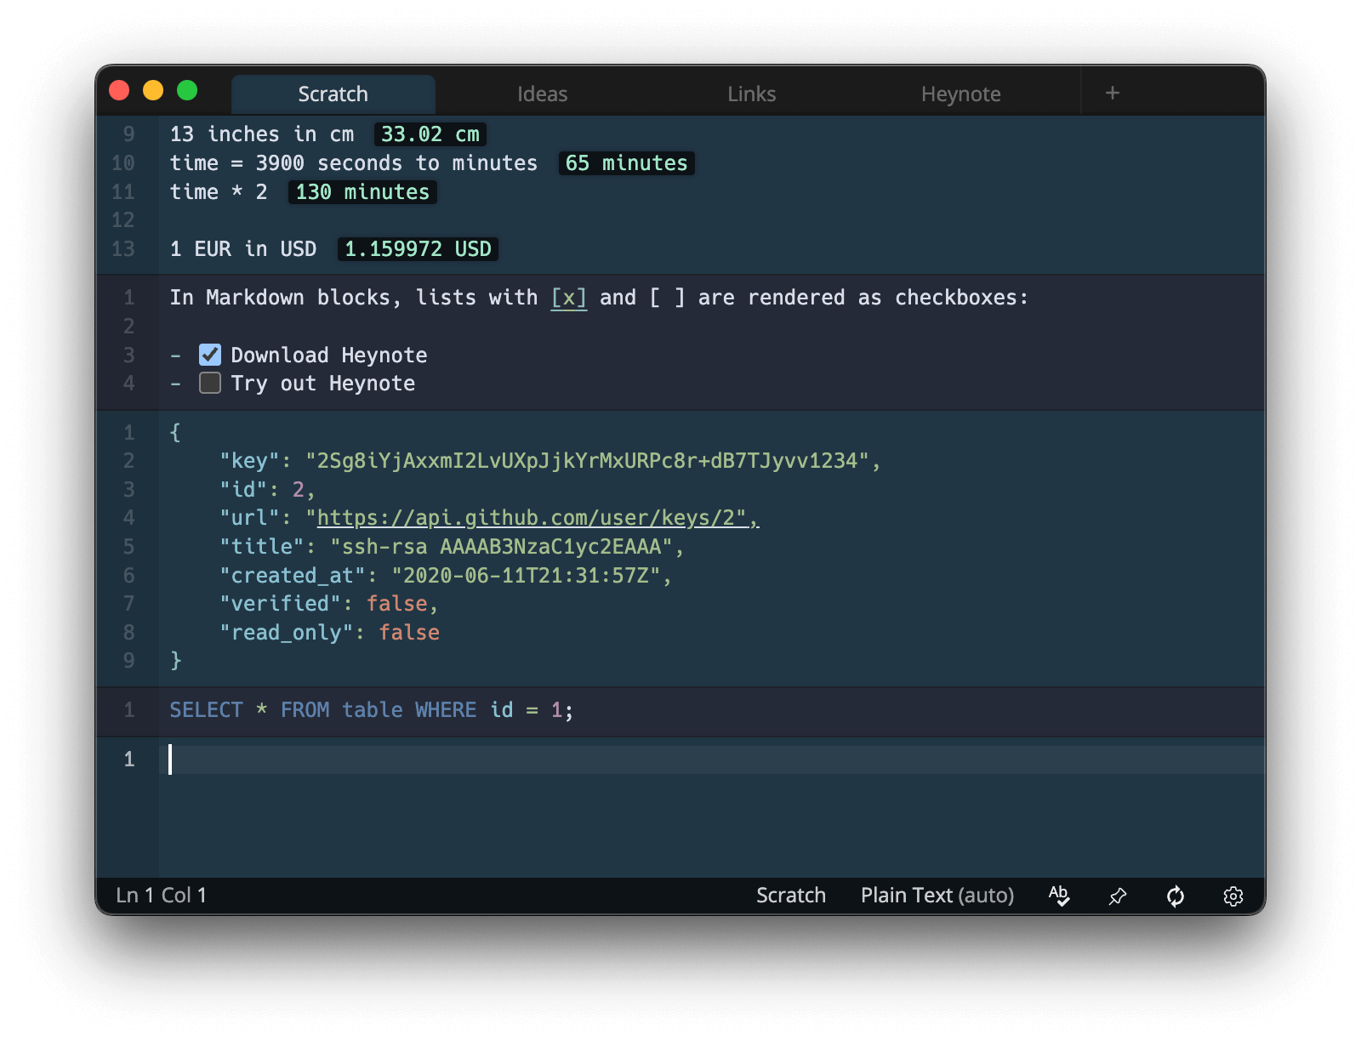The width and height of the screenshot is (1361, 1041).
Task: Click the 1.159972 USD result
Action: tap(418, 249)
